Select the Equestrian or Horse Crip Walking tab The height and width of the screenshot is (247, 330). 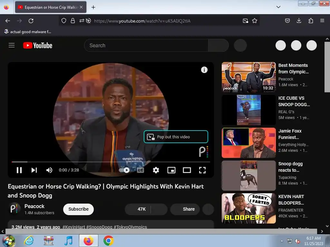(51, 7)
